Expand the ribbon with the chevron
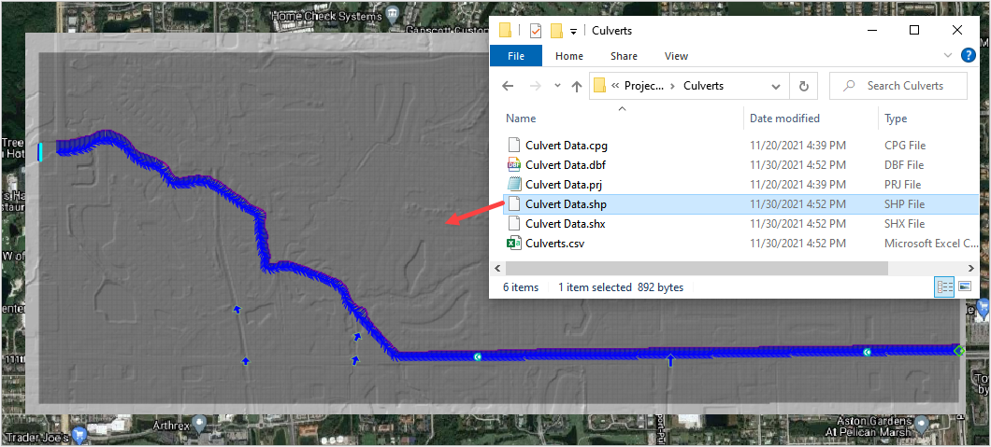Viewport: 991px width, 447px height. 950,56
